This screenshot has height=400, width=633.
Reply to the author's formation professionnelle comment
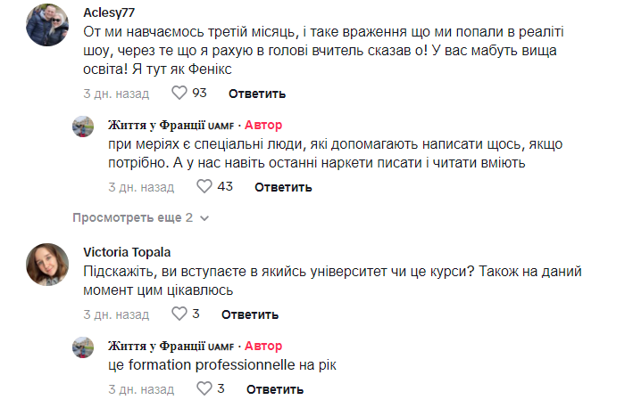coord(275,389)
